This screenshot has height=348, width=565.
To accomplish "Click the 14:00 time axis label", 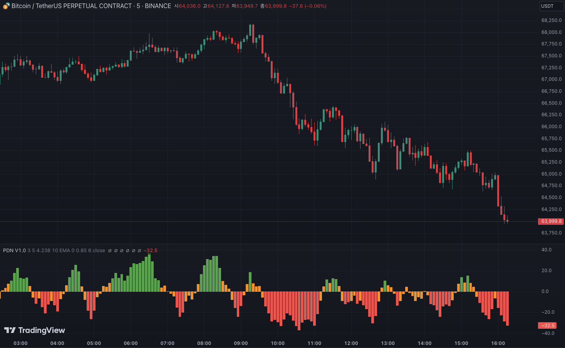I will coord(424,343).
